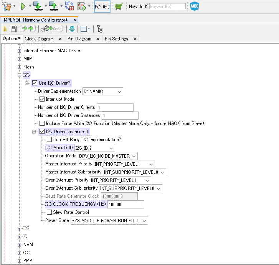Screen dimensions: 279x265
Task: Open the Debug Project dropdown arrow
Action: tap(89, 6)
